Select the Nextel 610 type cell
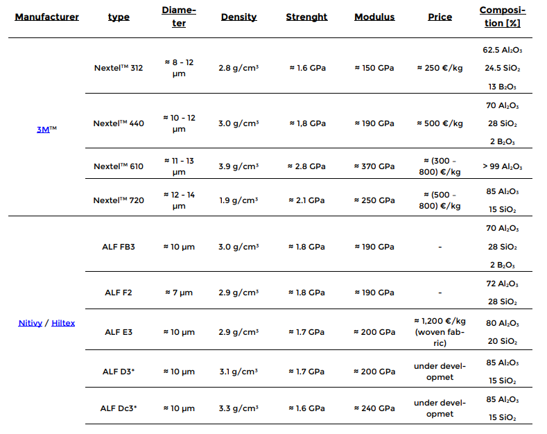547x434 pixels. pyautogui.click(x=119, y=166)
